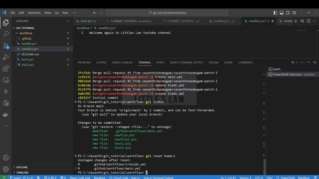This screenshot has height=179, width=319.
Task: Open Blackbox view with B icon
Action: [x=5, y=91]
